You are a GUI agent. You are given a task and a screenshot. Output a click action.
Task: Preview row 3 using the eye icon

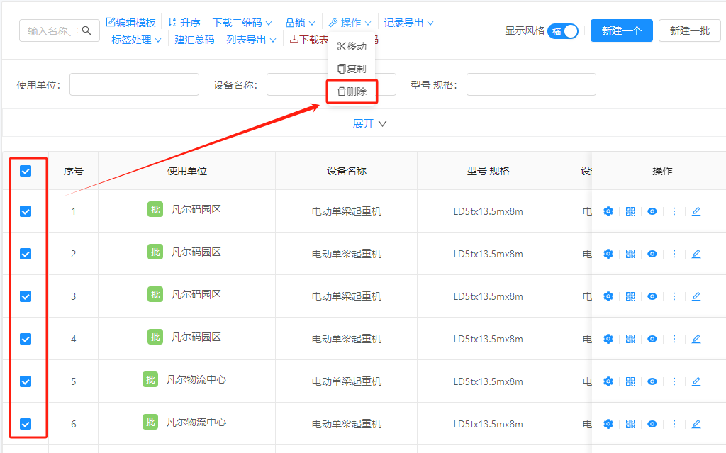[x=652, y=296]
